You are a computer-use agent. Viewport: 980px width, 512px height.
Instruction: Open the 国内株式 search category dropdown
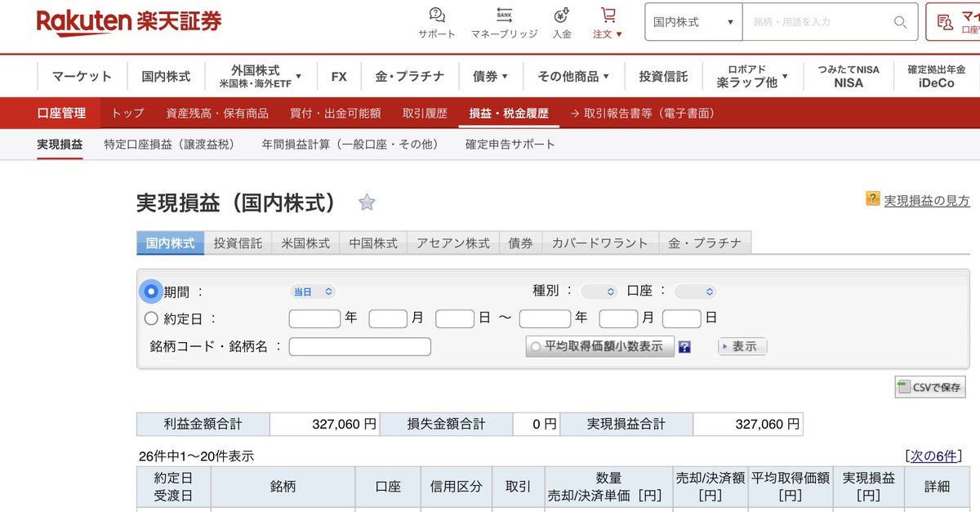[693, 22]
